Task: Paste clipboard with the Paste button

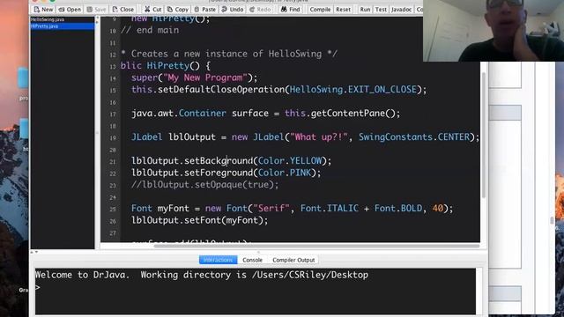Action: pyautogui.click(x=204, y=10)
